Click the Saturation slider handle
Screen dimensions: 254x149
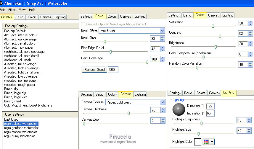click(213, 26)
